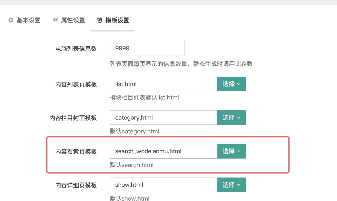Switch to the 基本设置 tab

pyautogui.click(x=25, y=20)
